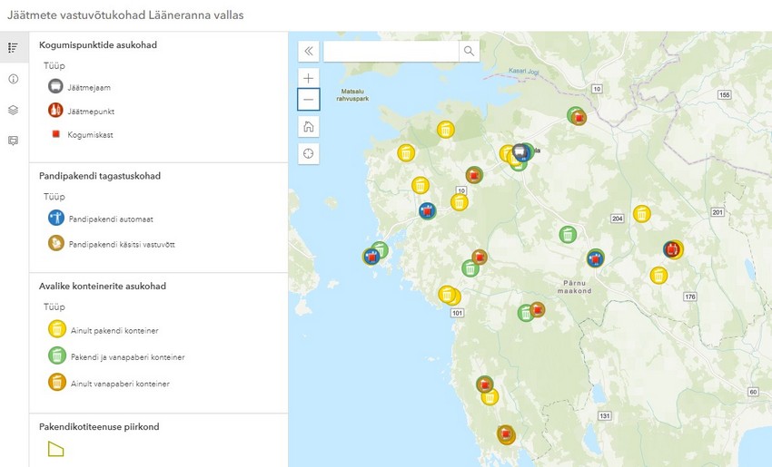Viewport: 772px width, 467px height.
Task: Select the Pandipakendi automaat legend entry
Action: coord(56,218)
